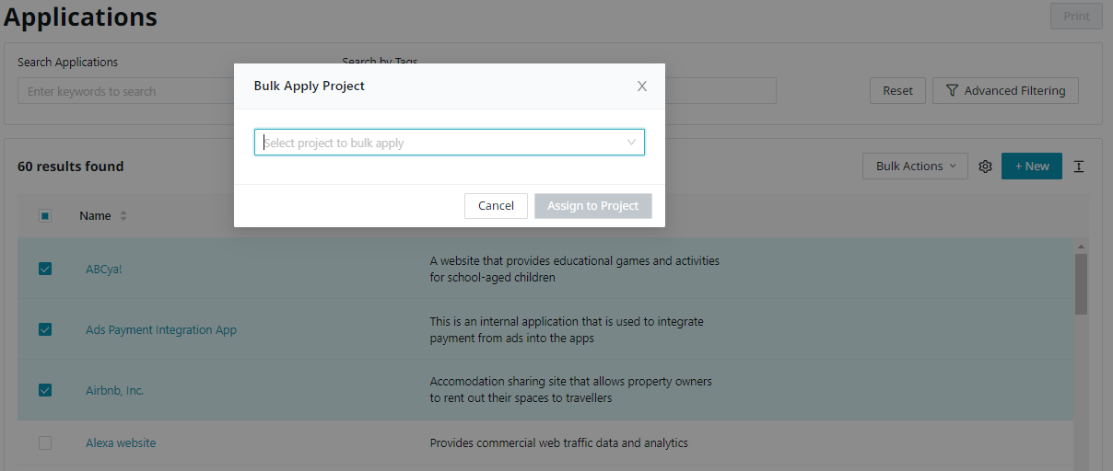Viewport: 1113px width, 471px height.
Task: Click the Search Applications input field
Action: pyautogui.click(x=120, y=91)
